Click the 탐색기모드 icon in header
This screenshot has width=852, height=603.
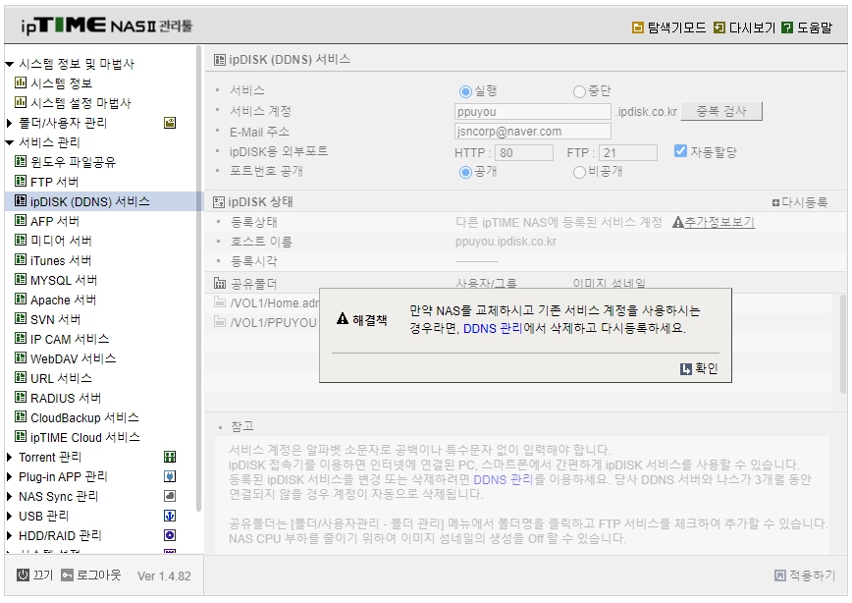(638, 27)
